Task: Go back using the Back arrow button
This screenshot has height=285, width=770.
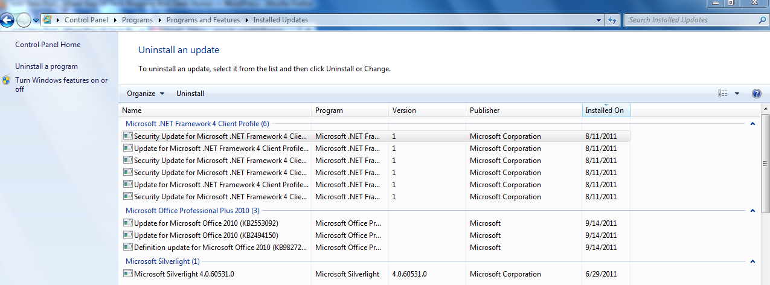Action: point(7,20)
